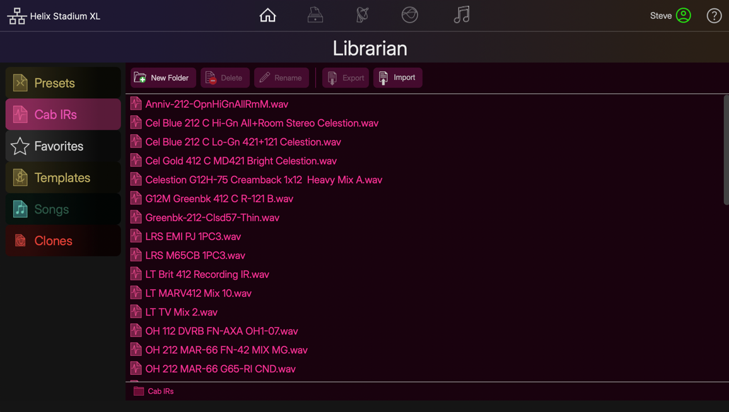Click the Cab IRs breadcrumb folder
The height and width of the screenshot is (412, 729).
(153, 391)
